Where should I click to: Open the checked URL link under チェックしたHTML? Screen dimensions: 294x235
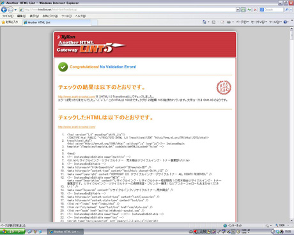point(77,127)
